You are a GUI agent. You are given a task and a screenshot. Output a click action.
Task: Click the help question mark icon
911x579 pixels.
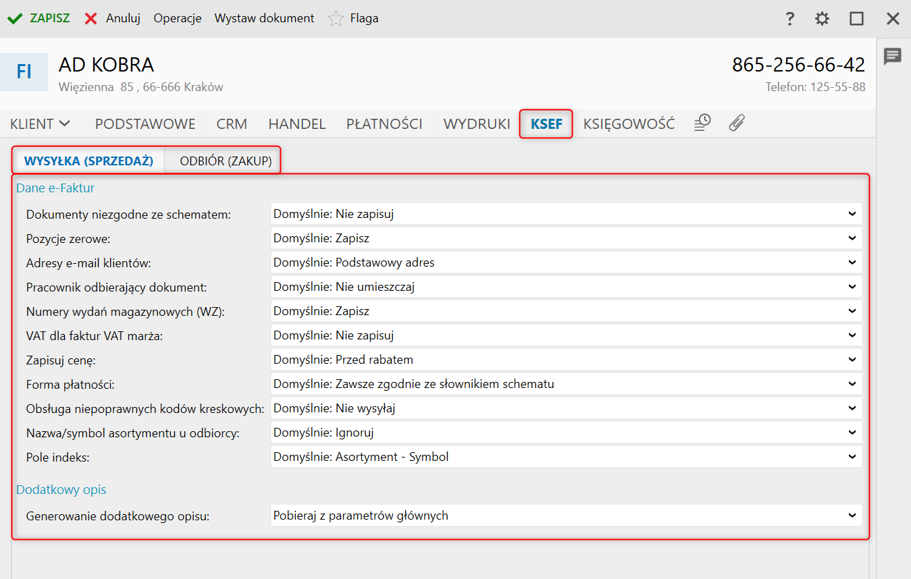(789, 18)
